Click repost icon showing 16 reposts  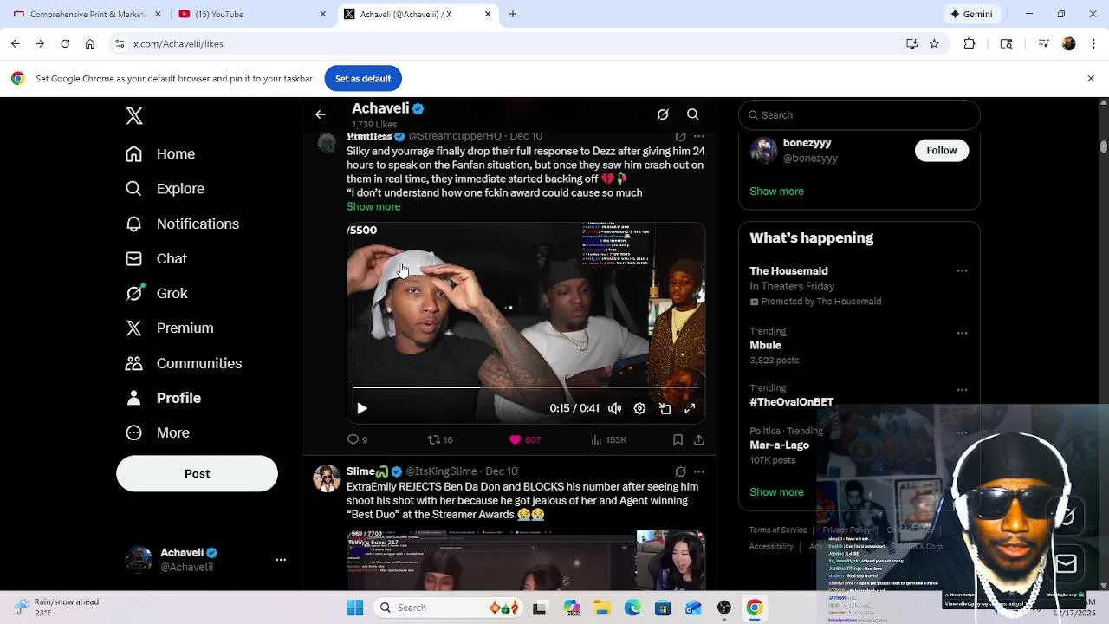coord(440,440)
